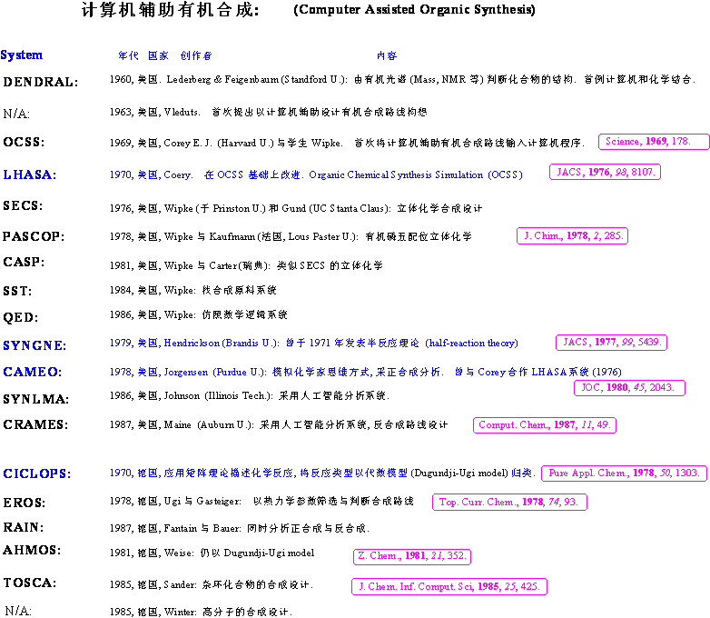Image resolution: width=710 pixels, height=618 pixels.
Task: Select the TOSCA system name
Action: (29, 583)
